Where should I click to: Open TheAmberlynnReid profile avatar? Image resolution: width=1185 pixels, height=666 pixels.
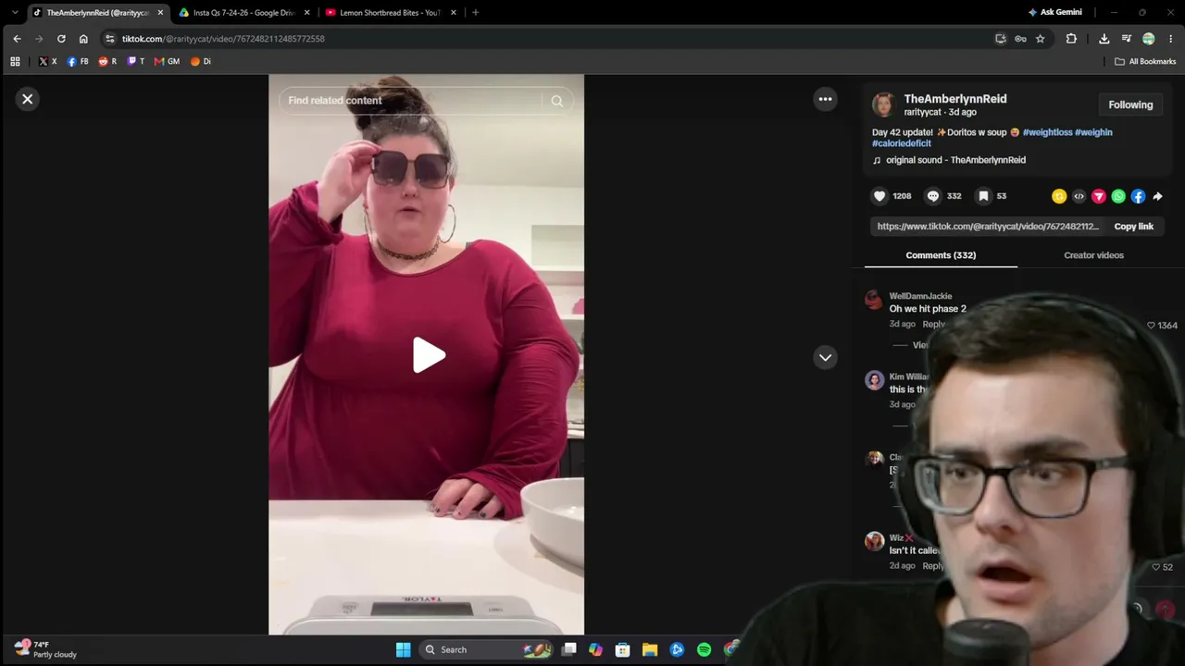[883, 105]
